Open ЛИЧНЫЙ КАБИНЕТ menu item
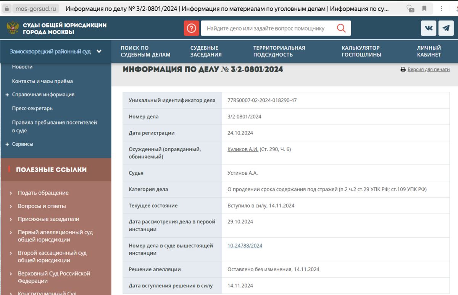 click(429, 51)
